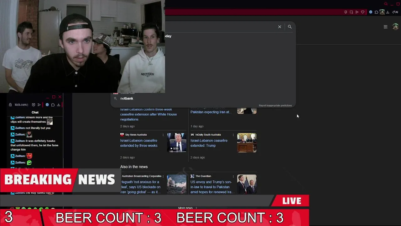Viewport: 401px width, 226px height.
Task: Click Report inappropriate predictions
Action: pos(275,105)
